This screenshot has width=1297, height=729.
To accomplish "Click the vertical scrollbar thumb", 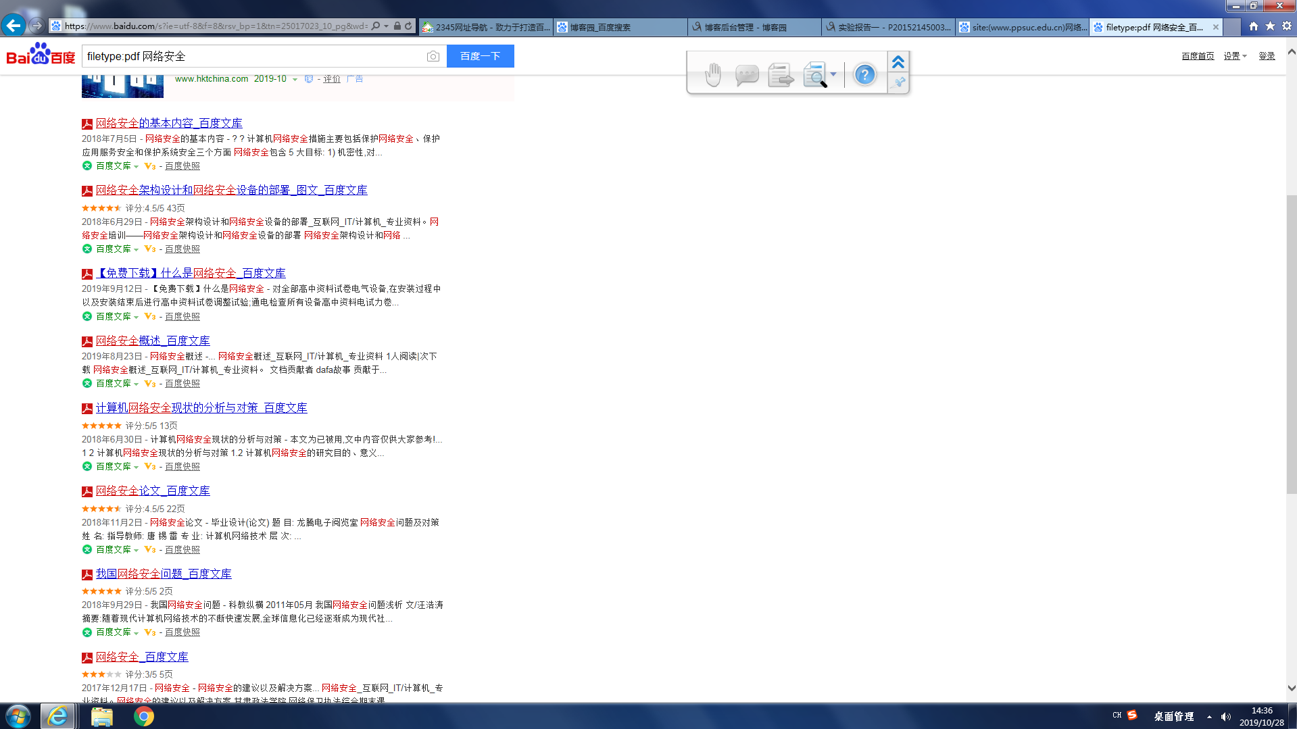I will coord(1291,345).
